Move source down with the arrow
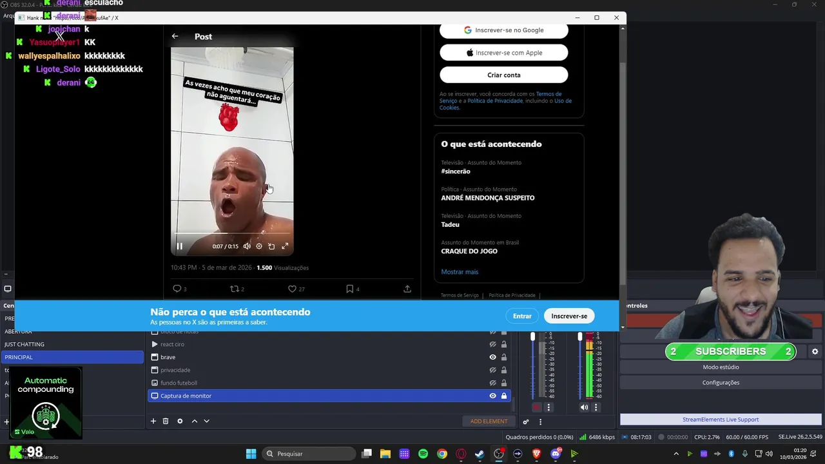 click(x=206, y=421)
